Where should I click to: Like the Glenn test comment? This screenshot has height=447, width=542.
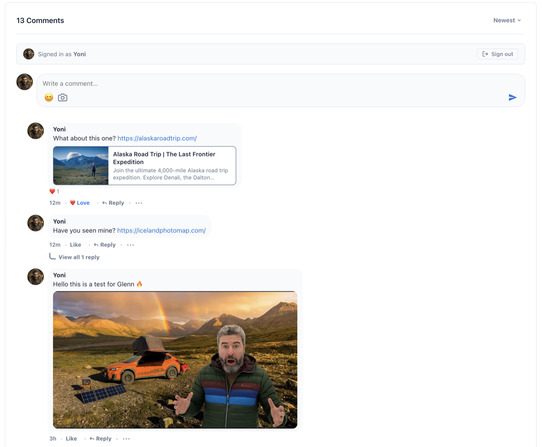[71, 438]
